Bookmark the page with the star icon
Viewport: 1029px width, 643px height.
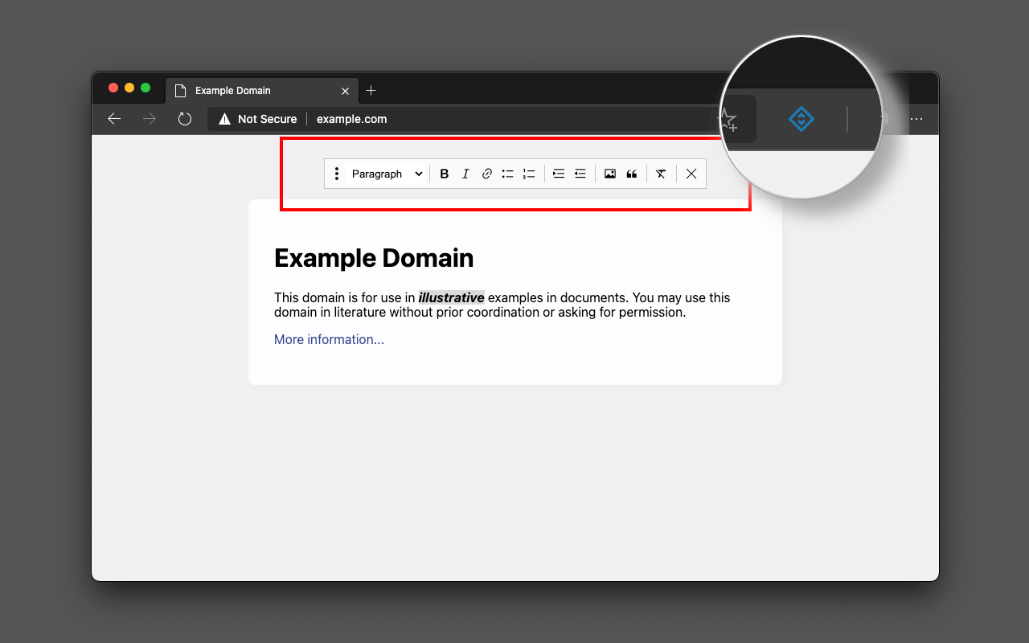728,118
